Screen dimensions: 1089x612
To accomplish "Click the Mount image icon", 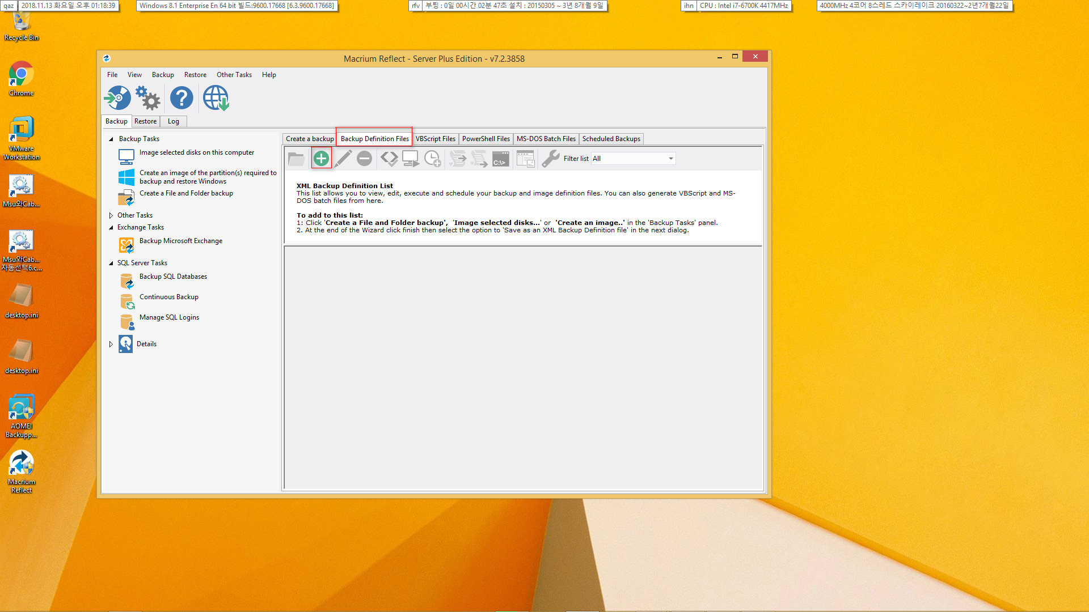I will [x=410, y=158].
